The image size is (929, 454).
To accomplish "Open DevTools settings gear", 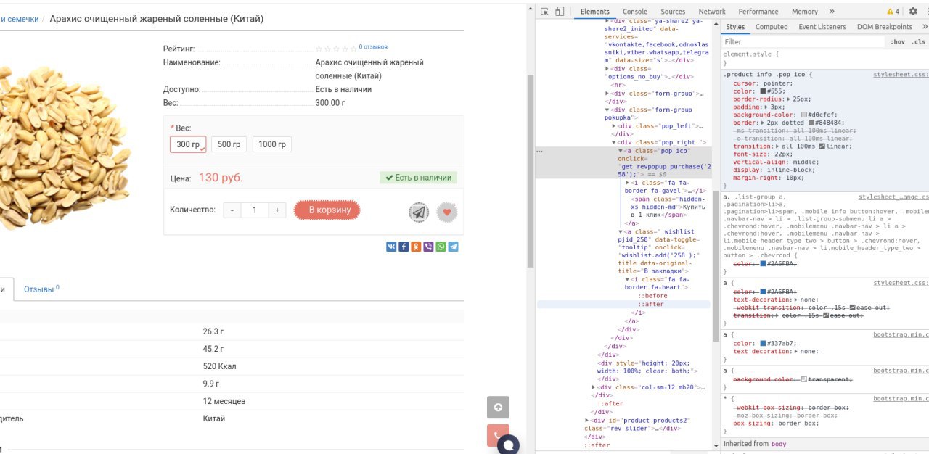I will [913, 12].
